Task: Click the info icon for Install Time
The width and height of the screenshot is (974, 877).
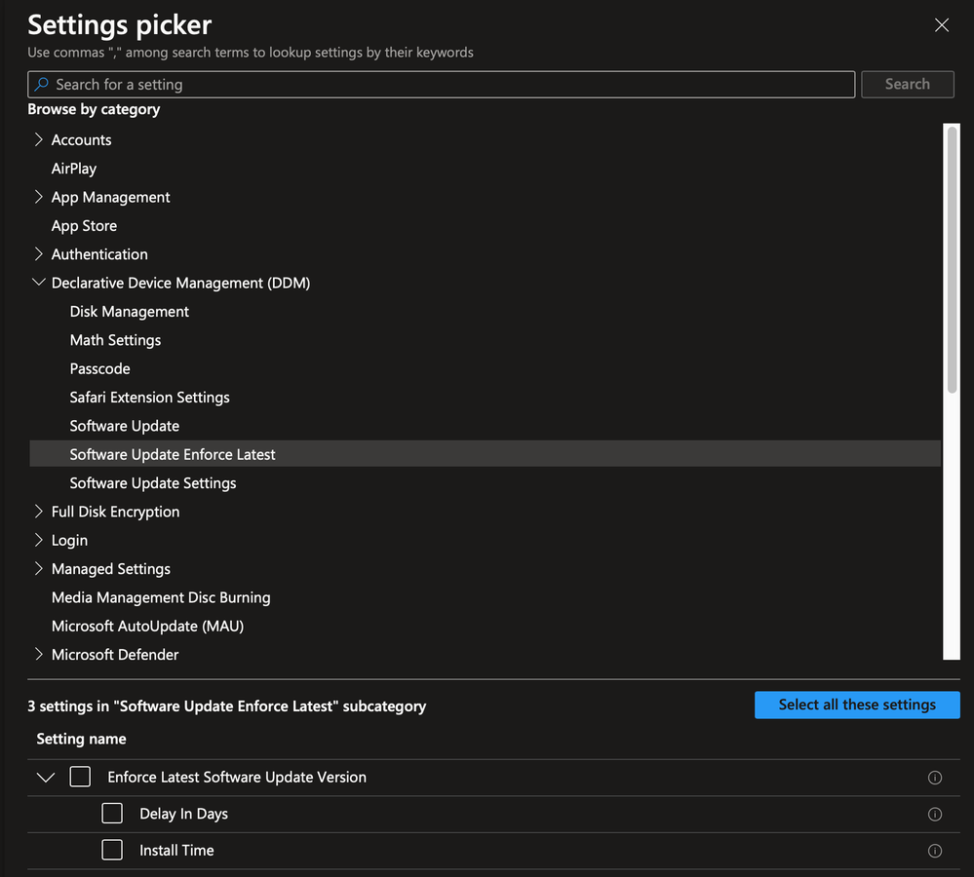Action: 934,851
